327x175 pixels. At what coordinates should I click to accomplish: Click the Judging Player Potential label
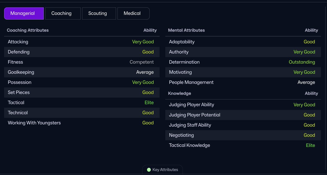pyautogui.click(x=195, y=115)
